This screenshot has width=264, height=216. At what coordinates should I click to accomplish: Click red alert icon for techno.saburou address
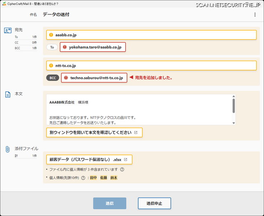(66, 78)
